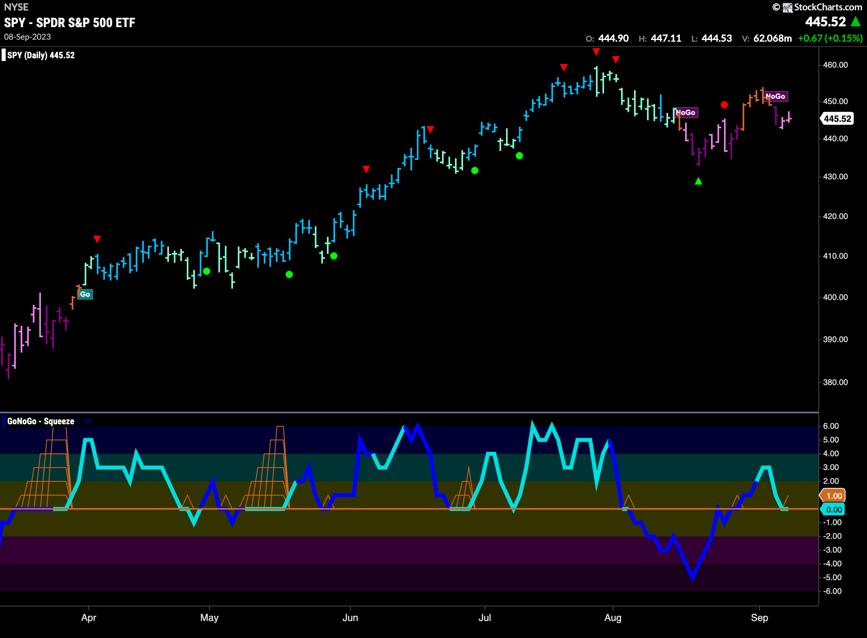Click the 6.00 oscillator axis label

click(x=831, y=426)
